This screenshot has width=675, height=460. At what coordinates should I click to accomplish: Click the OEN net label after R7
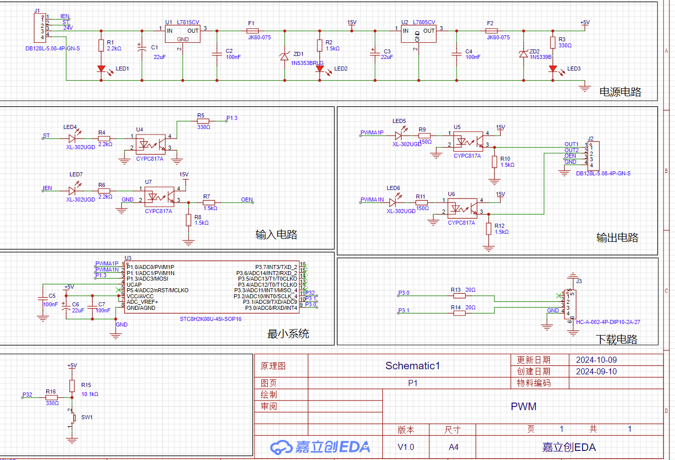(247, 200)
